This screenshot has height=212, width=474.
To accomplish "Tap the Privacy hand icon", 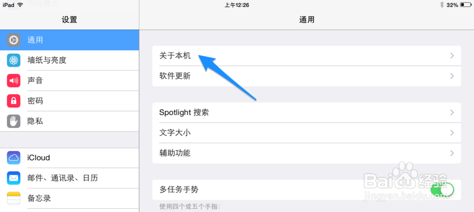I will click(14, 121).
